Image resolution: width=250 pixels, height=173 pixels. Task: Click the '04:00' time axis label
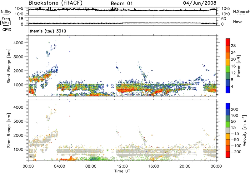pyautogui.click(x=59, y=166)
